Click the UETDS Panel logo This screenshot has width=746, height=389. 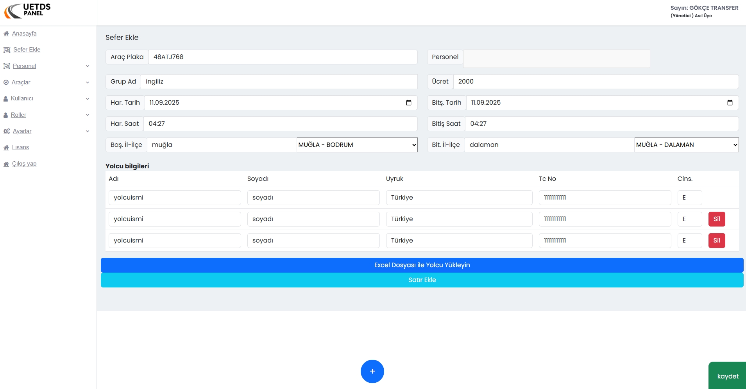click(x=27, y=11)
